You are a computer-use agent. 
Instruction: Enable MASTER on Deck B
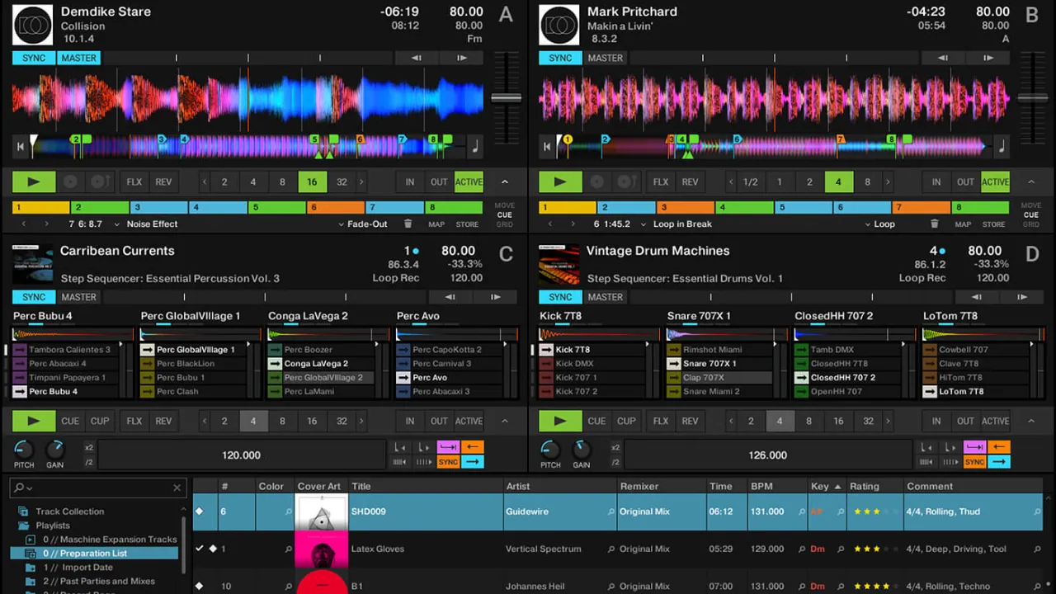tap(606, 58)
